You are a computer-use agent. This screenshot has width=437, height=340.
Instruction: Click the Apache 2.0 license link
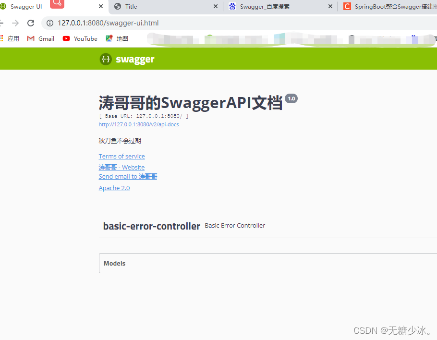[x=114, y=188]
